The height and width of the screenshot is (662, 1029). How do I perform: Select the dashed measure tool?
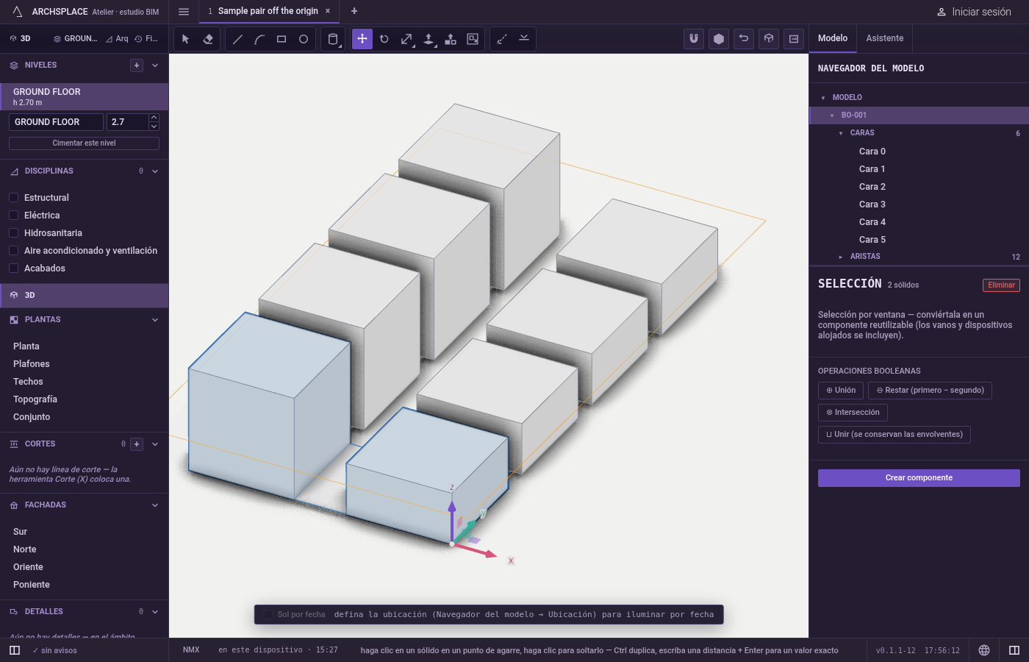[502, 39]
